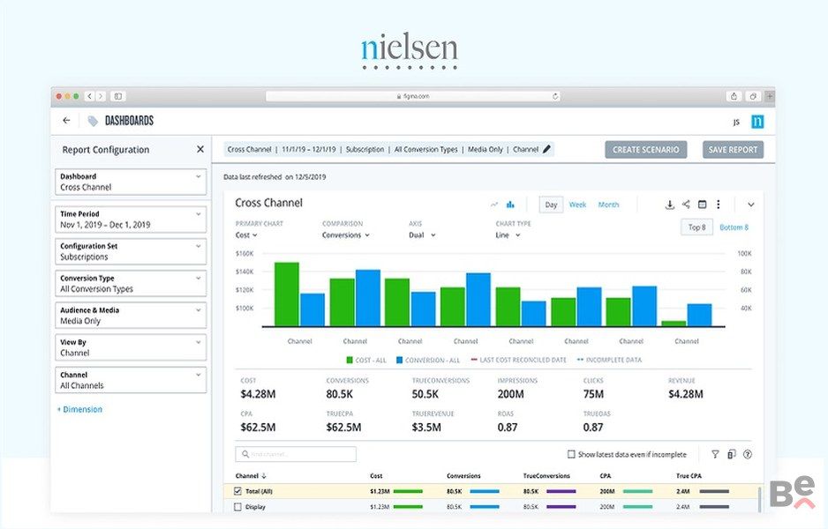Open a new browser tab plus
828x529 pixels.
(x=770, y=96)
